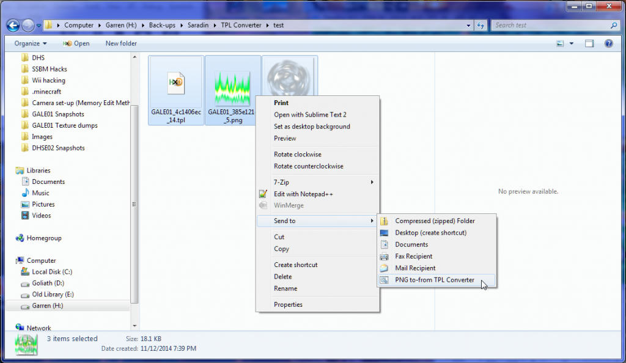Open the Local Disk (C:) drive

(x=52, y=272)
